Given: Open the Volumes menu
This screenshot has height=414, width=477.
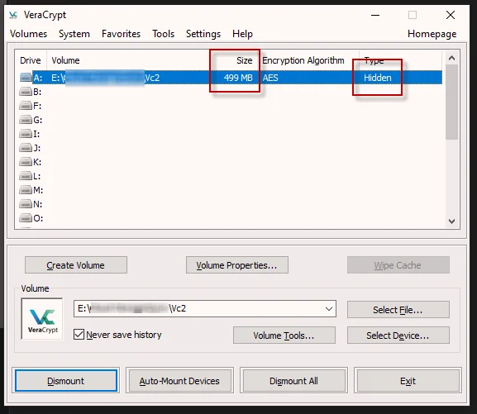Looking at the screenshot, I should [29, 34].
